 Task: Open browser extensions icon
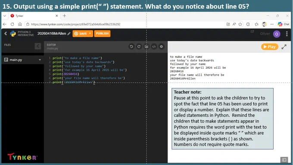[248, 24]
